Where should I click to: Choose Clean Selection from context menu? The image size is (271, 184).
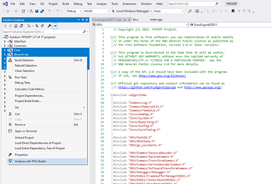(47, 71)
